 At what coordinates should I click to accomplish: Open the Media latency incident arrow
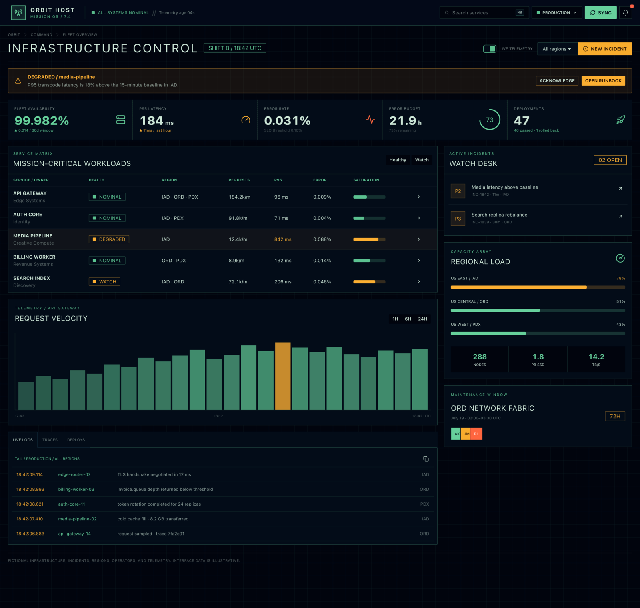tap(620, 189)
